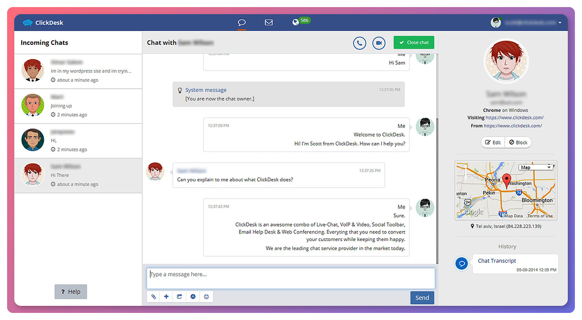Click the History section label
Image resolution: width=582 pixels, height=320 pixels.
[507, 246]
